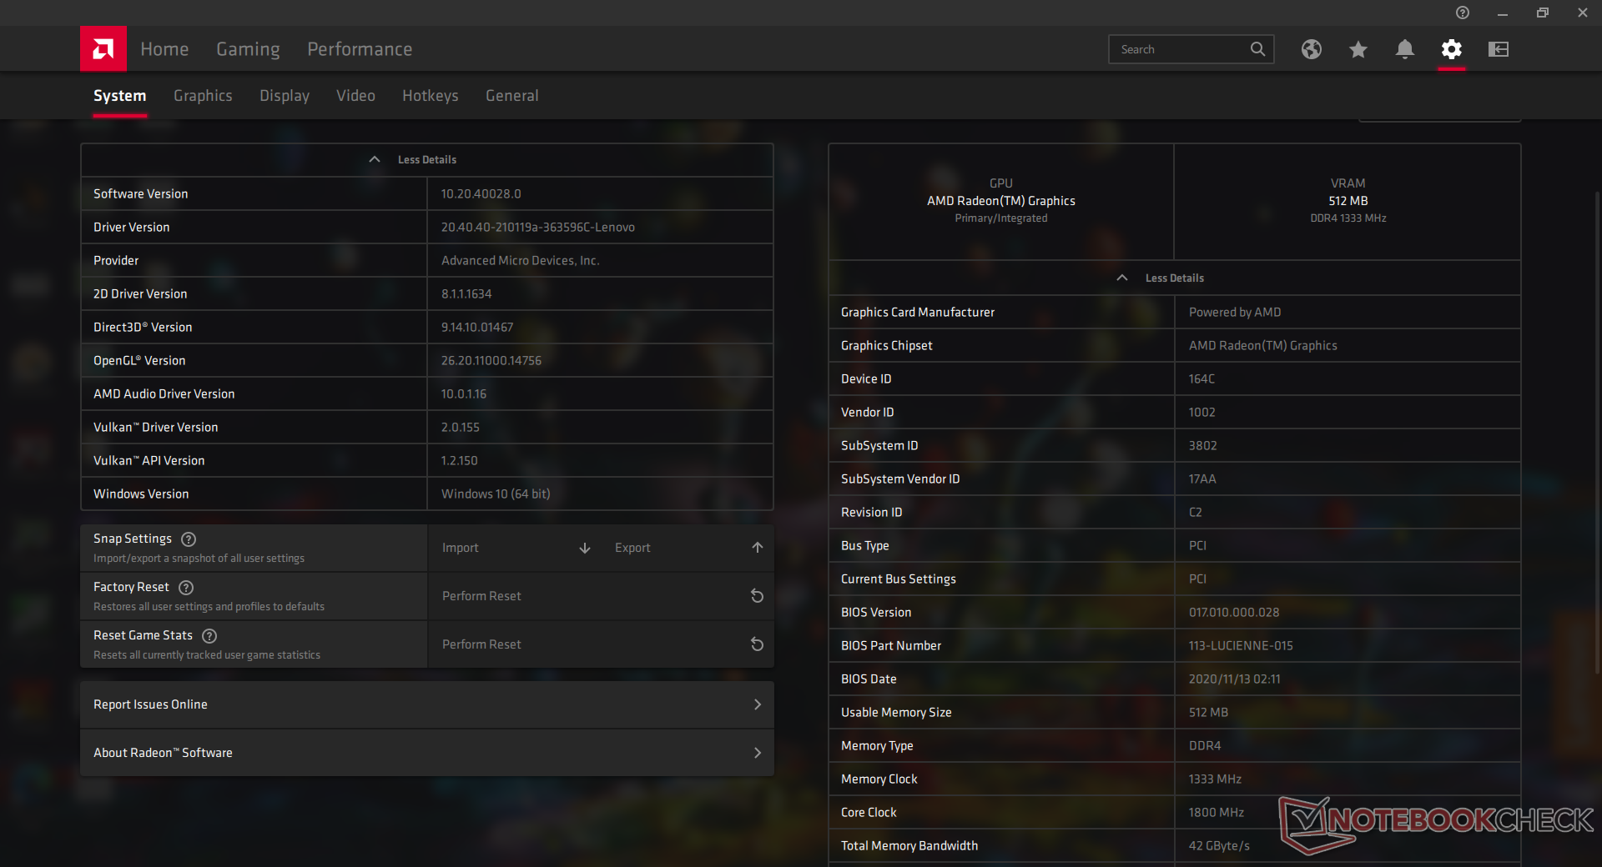1602x867 pixels.
Task: Click SubSystem Vendor ID value 17AA
Action: coord(1202,479)
